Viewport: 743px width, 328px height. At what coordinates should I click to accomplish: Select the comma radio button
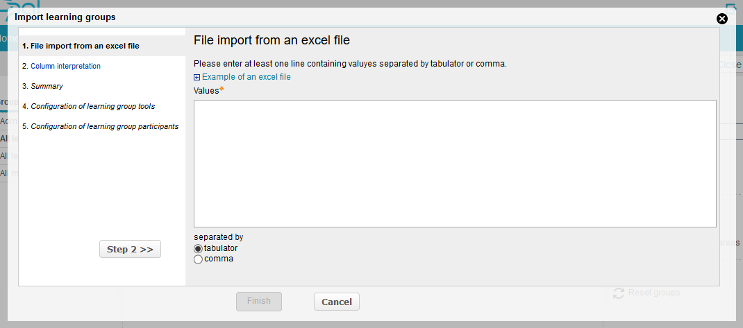(198, 259)
